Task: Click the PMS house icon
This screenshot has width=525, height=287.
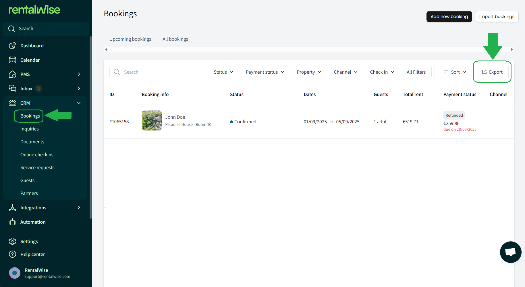Action: tap(12, 74)
